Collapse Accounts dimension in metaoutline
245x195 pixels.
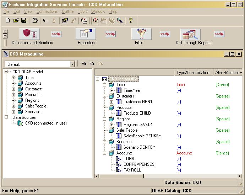click(x=104, y=153)
